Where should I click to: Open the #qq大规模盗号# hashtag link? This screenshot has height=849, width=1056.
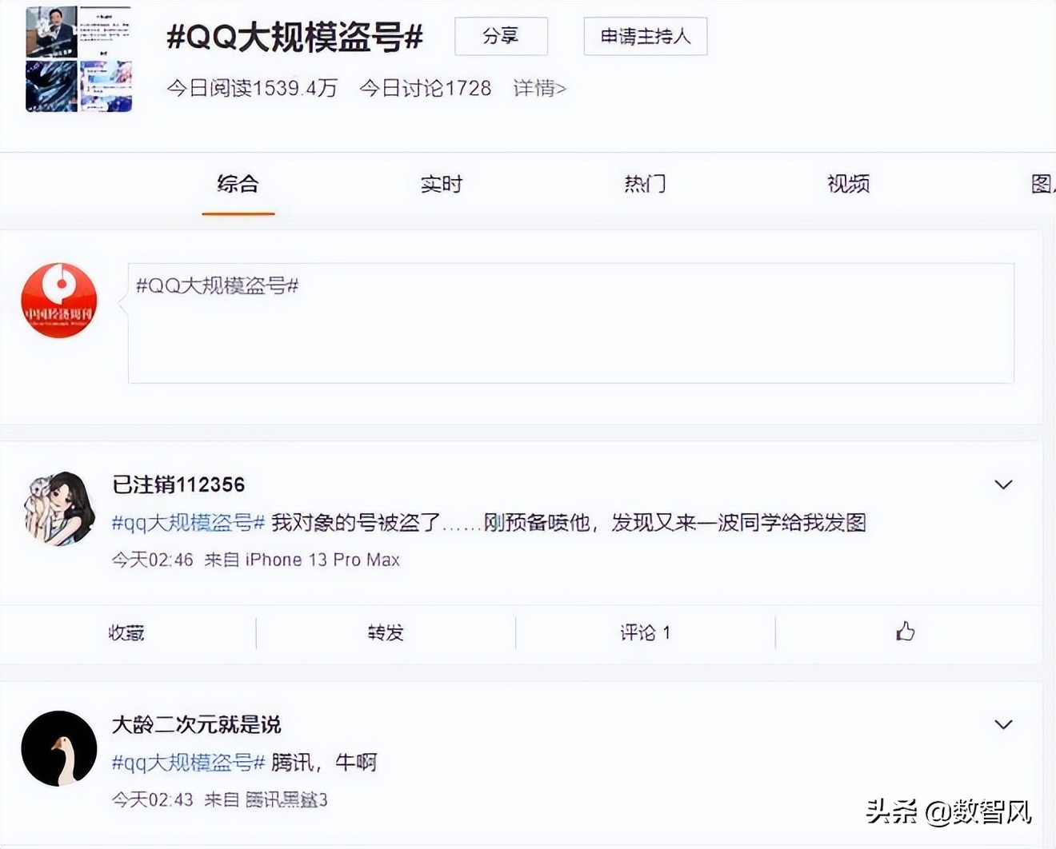[x=187, y=522]
